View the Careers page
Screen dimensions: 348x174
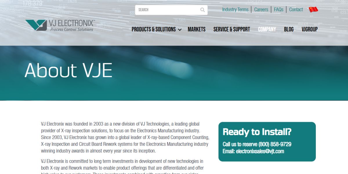pos(261,10)
